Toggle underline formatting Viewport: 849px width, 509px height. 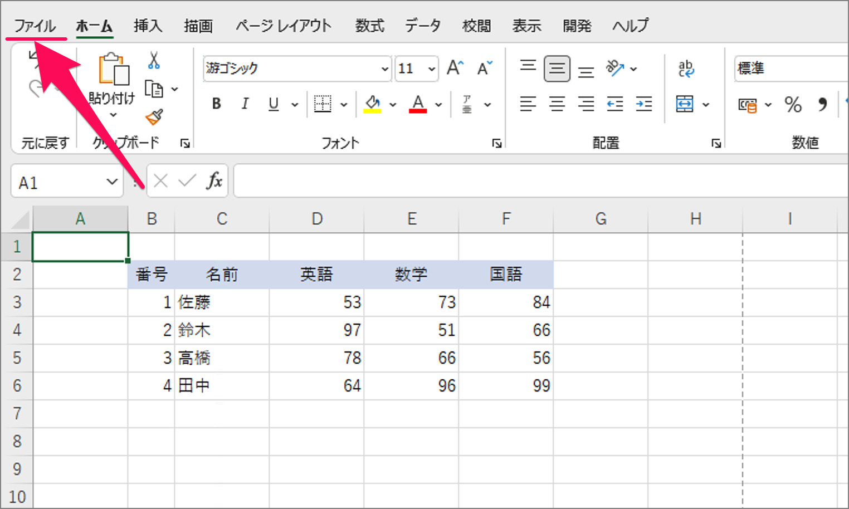tap(272, 104)
